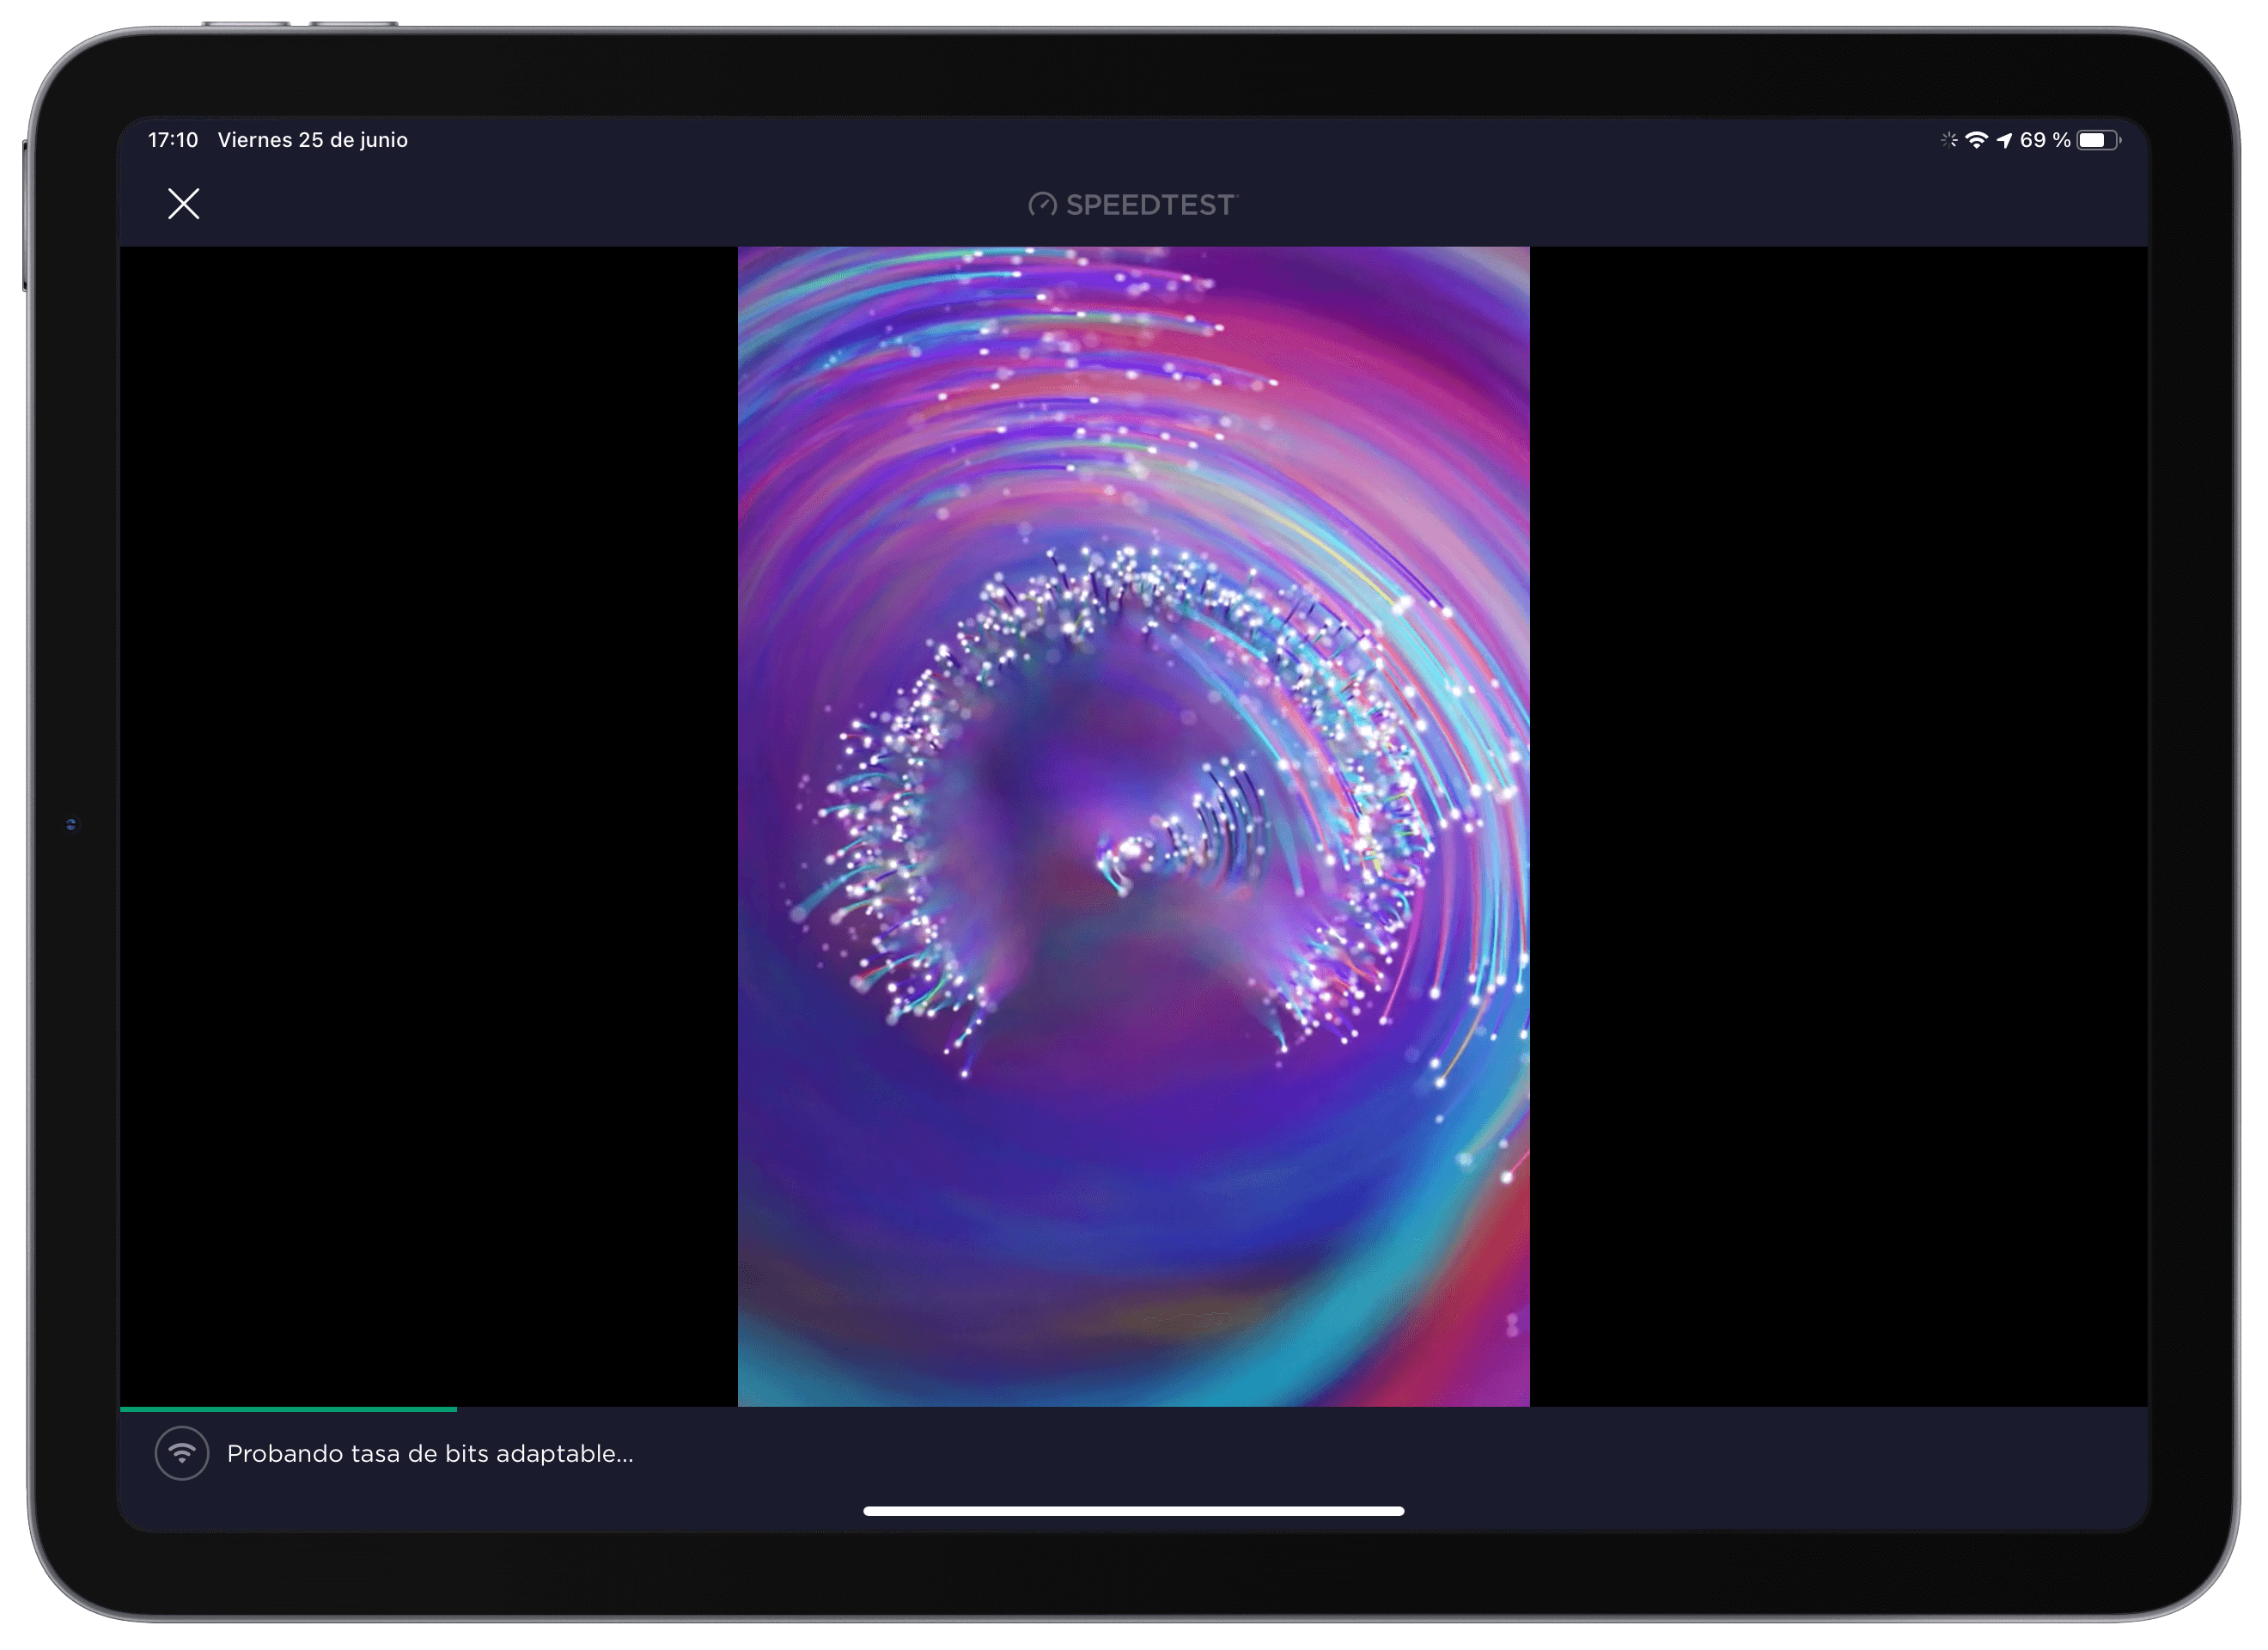
Task: Tap the black area right of video
Action: pos(1838,826)
